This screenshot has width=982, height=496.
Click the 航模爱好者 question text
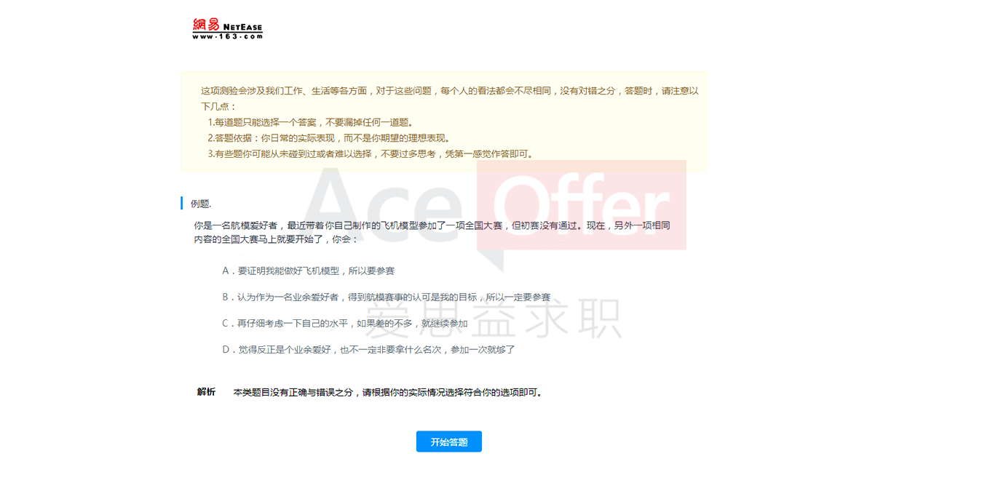(x=431, y=232)
